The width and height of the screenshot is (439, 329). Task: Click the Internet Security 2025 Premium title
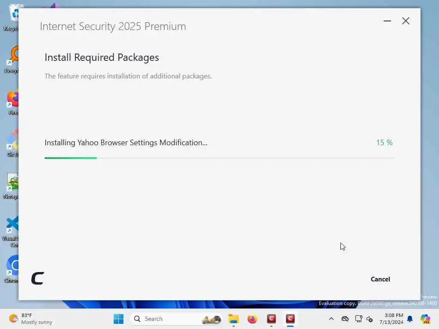[113, 26]
